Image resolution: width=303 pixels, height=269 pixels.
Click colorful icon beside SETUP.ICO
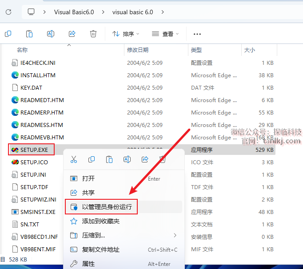click(15, 162)
